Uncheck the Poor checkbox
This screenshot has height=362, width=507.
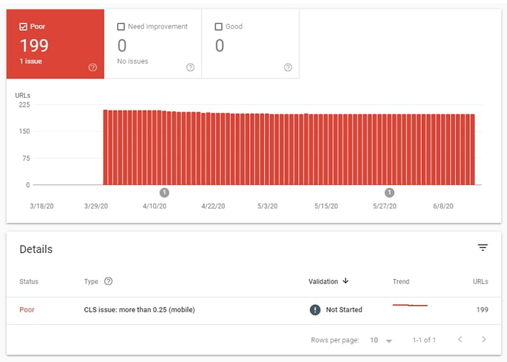click(23, 27)
